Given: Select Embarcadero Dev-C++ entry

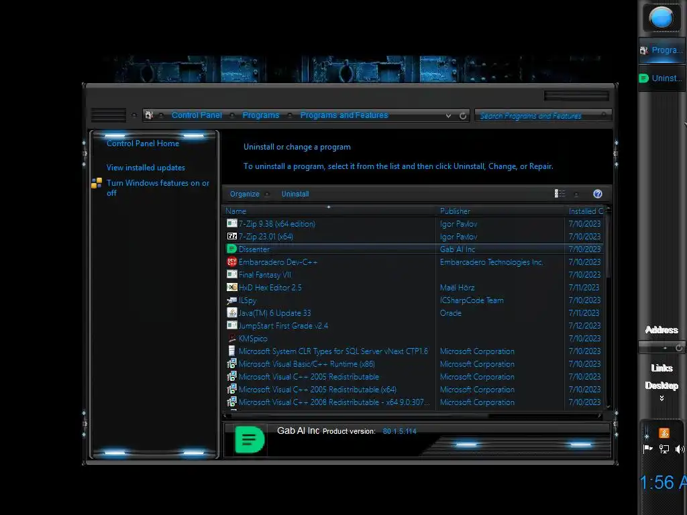Looking at the screenshot, I should tap(278, 262).
